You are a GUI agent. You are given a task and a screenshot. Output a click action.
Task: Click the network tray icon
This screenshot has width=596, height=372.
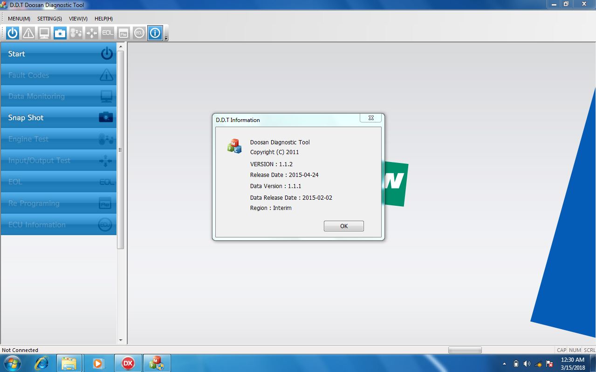click(x=538, y=364)
